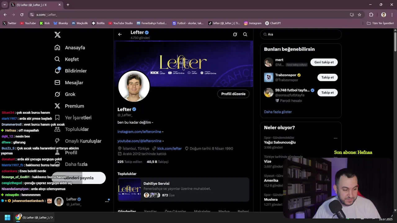Open the 225 Takip edilen list

[x=130, y=162]
